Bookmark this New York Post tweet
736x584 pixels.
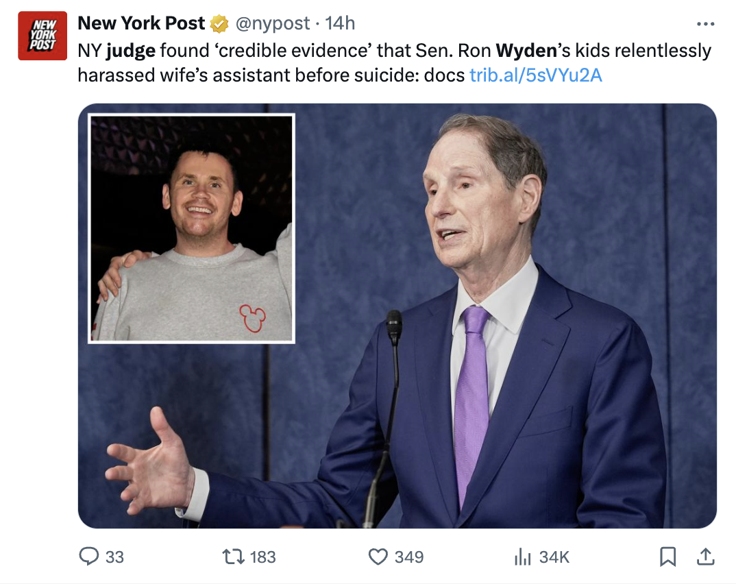coord(667,557)
